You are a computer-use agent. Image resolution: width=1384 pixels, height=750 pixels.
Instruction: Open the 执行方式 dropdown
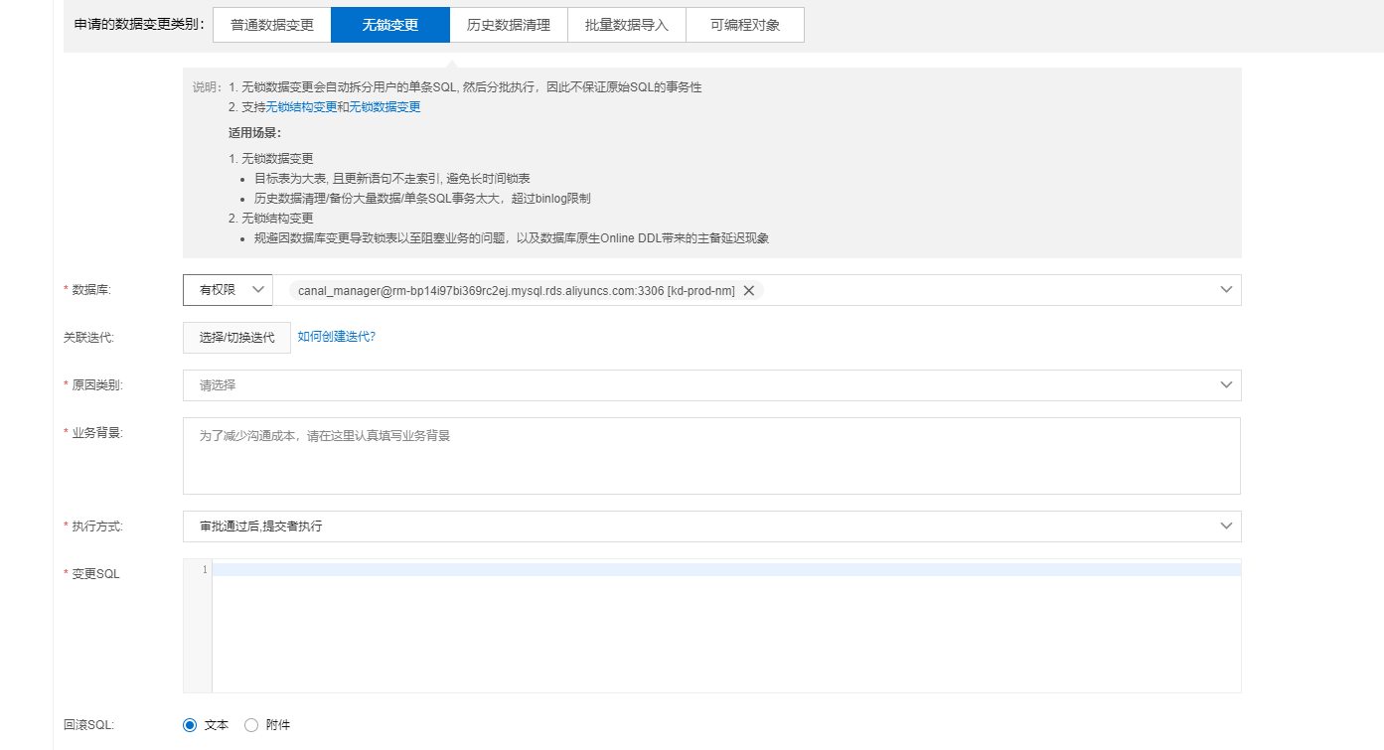click(711, 526)
